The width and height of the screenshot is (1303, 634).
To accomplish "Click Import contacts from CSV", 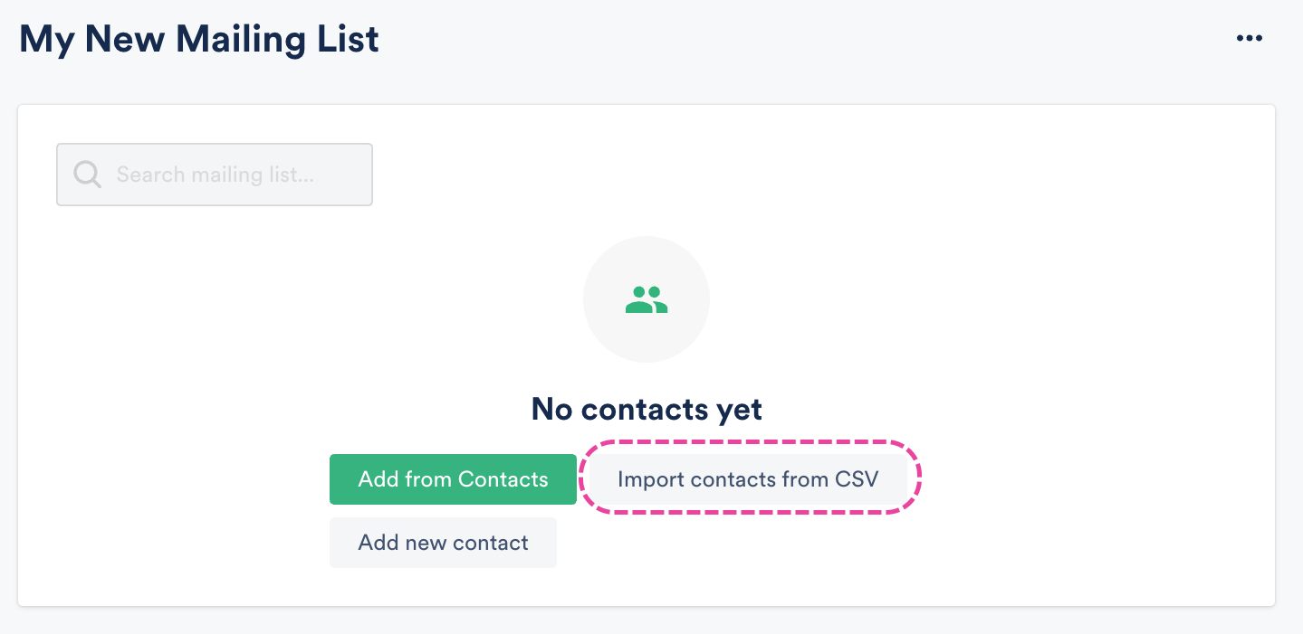I will (748, 479).
